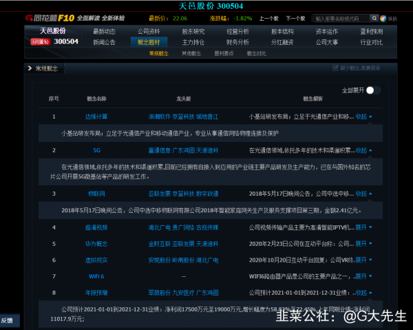Viewport: 413px width, 330px height.
Task: Go to the next stock 下一个股
Action: tap(295, 19)
